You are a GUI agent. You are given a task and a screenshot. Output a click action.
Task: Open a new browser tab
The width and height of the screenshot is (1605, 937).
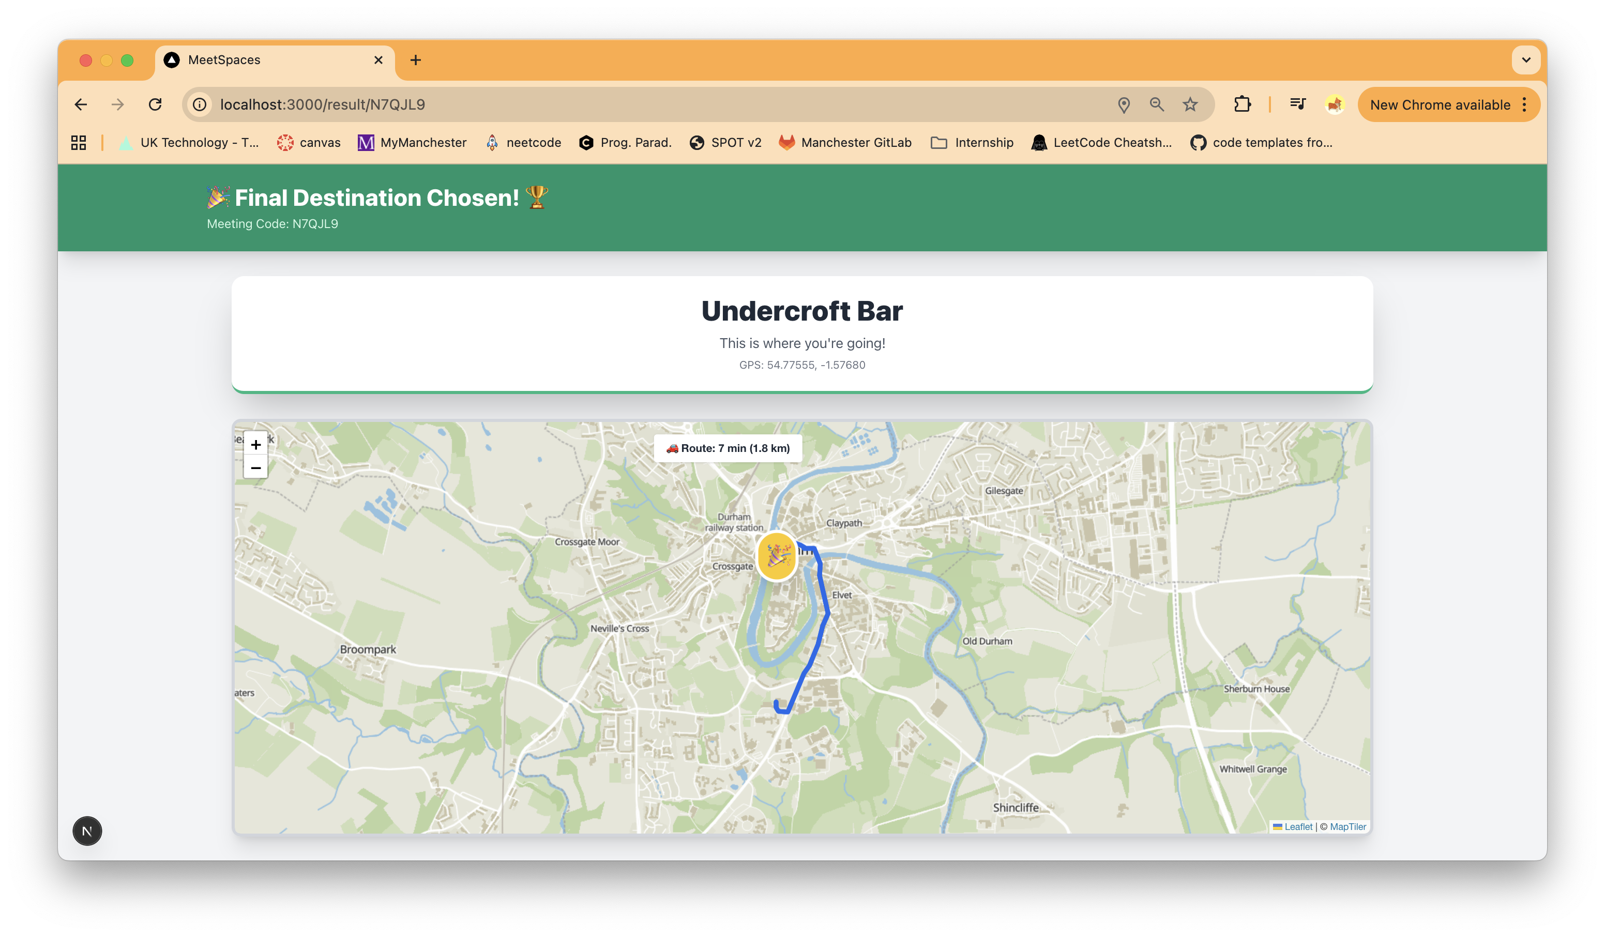tap(415, 60)
